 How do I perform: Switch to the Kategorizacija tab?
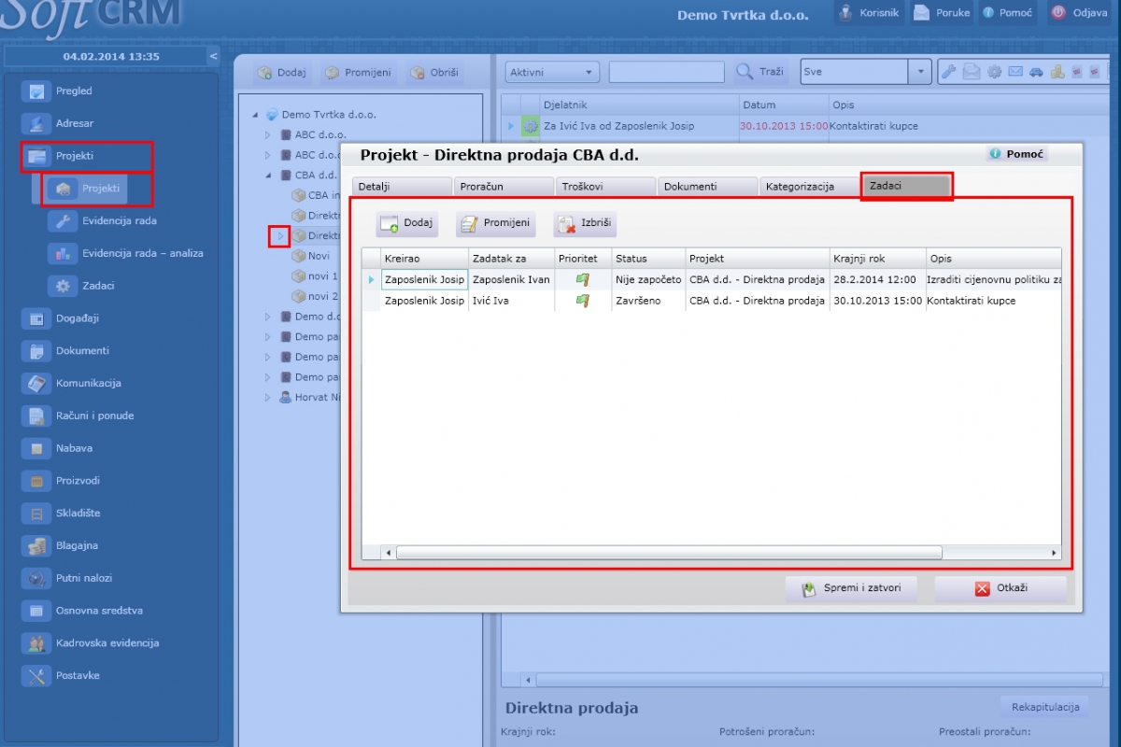[809, 187]
